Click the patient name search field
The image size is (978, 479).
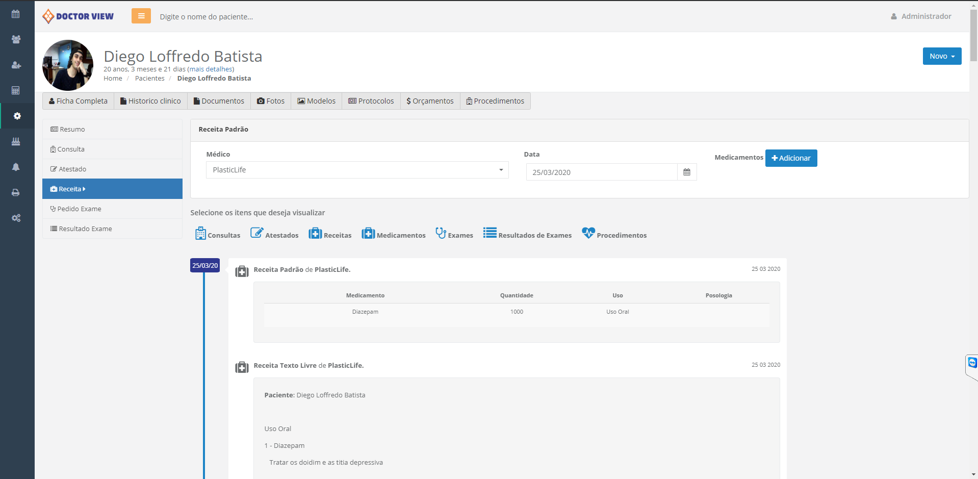click(207, 17)
